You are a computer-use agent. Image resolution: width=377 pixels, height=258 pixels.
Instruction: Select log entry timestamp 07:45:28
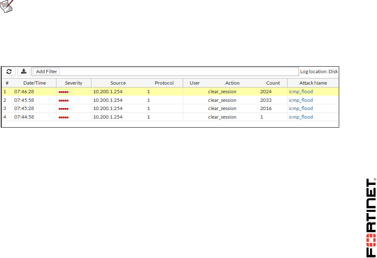[x=24, y=108]
